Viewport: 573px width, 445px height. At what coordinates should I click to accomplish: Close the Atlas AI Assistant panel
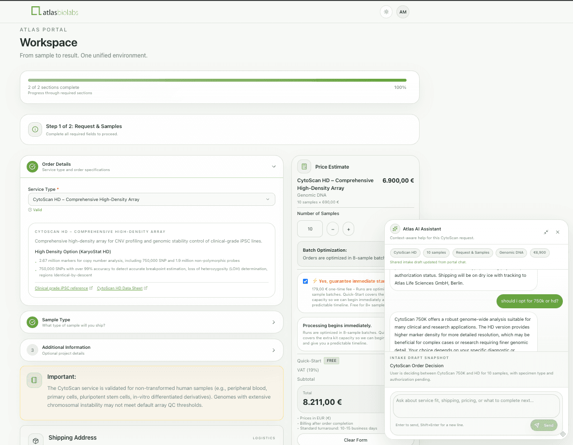tap(558, 232)
